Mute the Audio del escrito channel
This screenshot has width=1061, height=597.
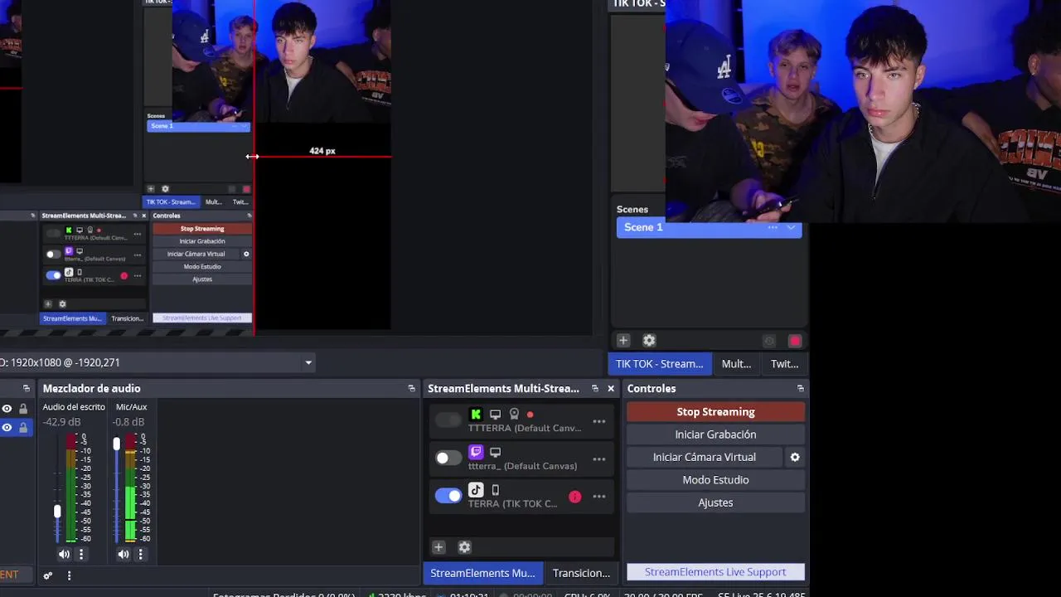[x=64, y=554]
